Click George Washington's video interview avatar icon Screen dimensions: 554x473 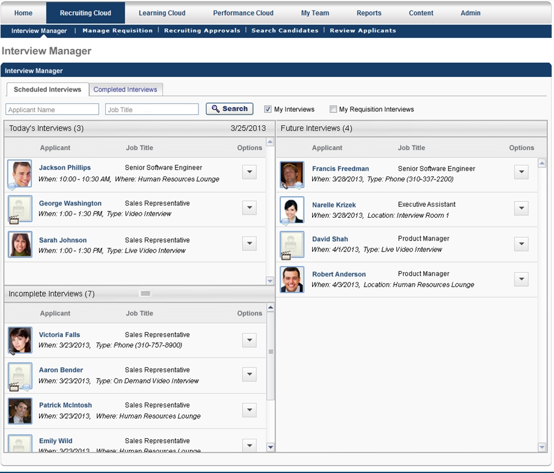(20, 209)
